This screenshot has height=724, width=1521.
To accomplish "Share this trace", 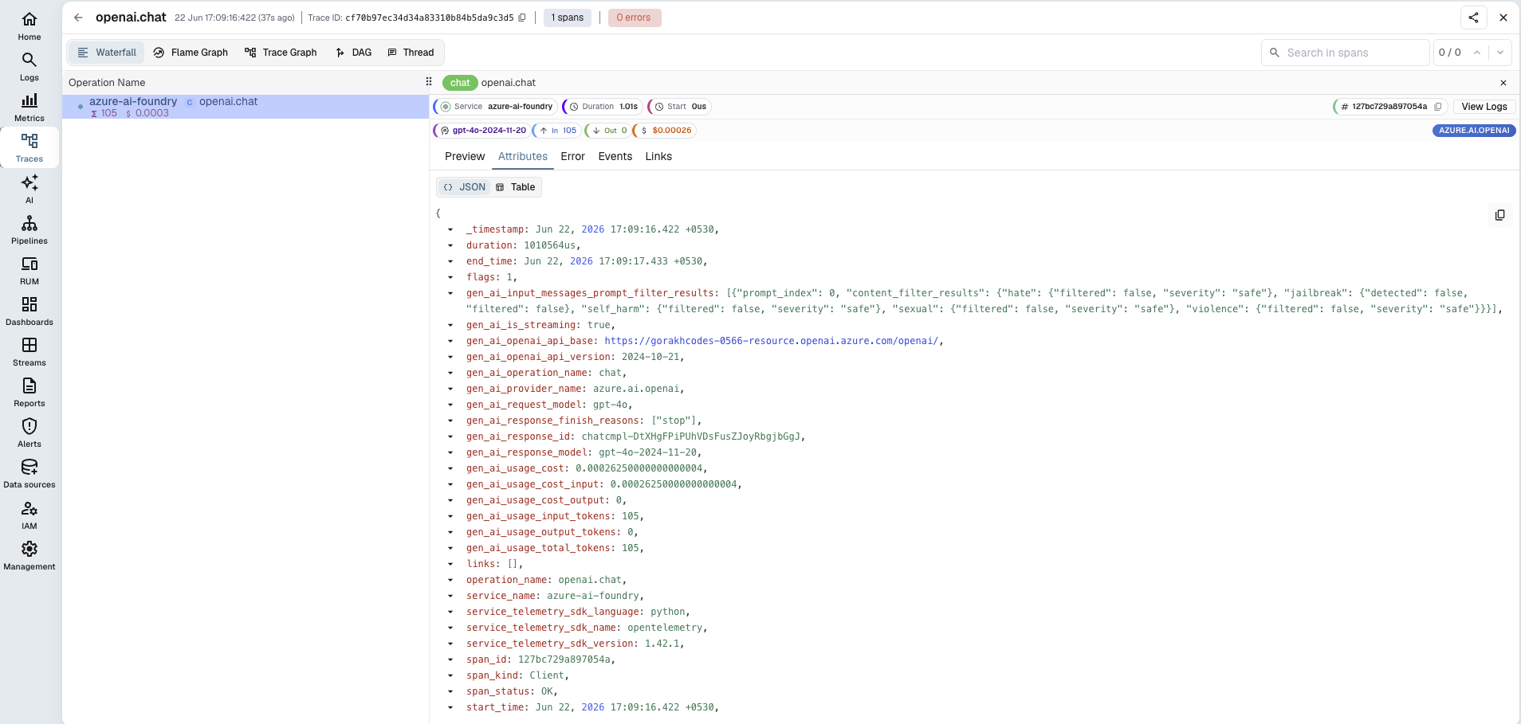I will (1473, 18).
